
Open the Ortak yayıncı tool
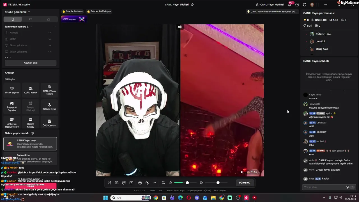pos(12,90)
